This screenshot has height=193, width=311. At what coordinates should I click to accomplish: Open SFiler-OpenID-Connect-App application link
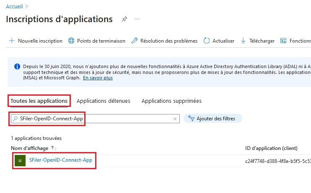point(61,160)
